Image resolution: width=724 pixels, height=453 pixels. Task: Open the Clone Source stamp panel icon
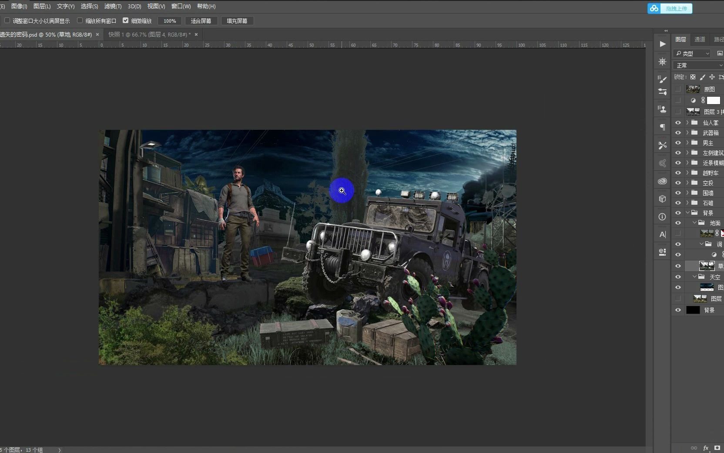click(x=662, y=109)
